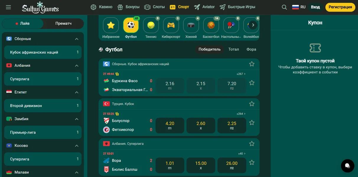
Task: Select the Basketball sport icon
Action: tap(211, 25)
